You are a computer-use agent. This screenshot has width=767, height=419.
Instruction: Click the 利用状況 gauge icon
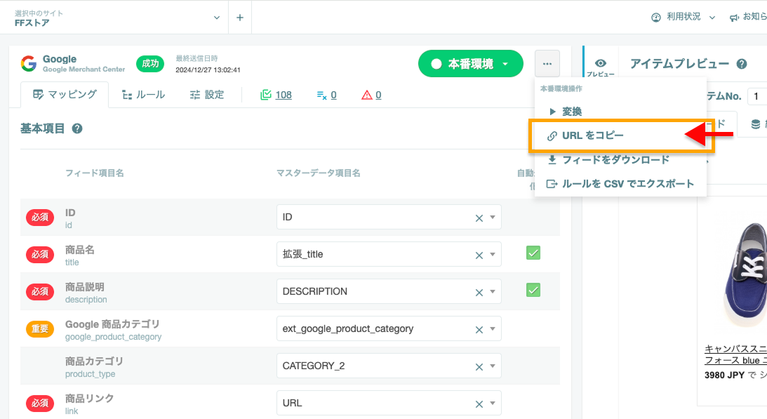coord(656,18)
